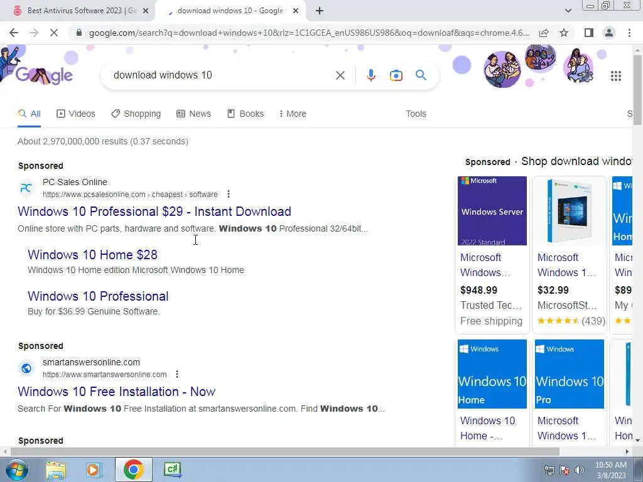Open Windows 10 Home $28 link
Viewport: 643px width, 482px height.
tap(93, 255)
